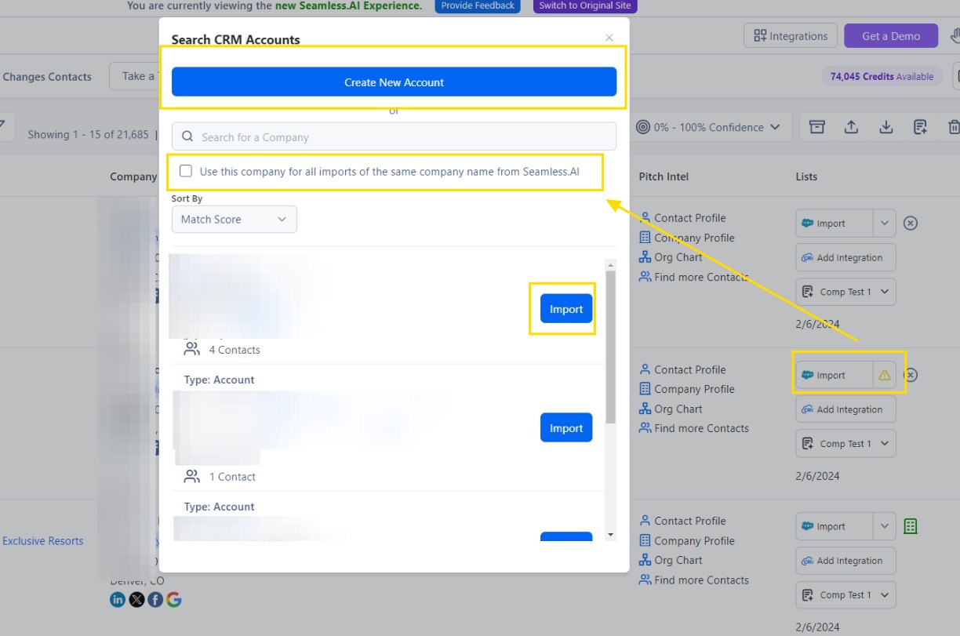Click Import button in Exclusive Resorts row
Screen dimensions: 960x636
(x=834, y=527)
